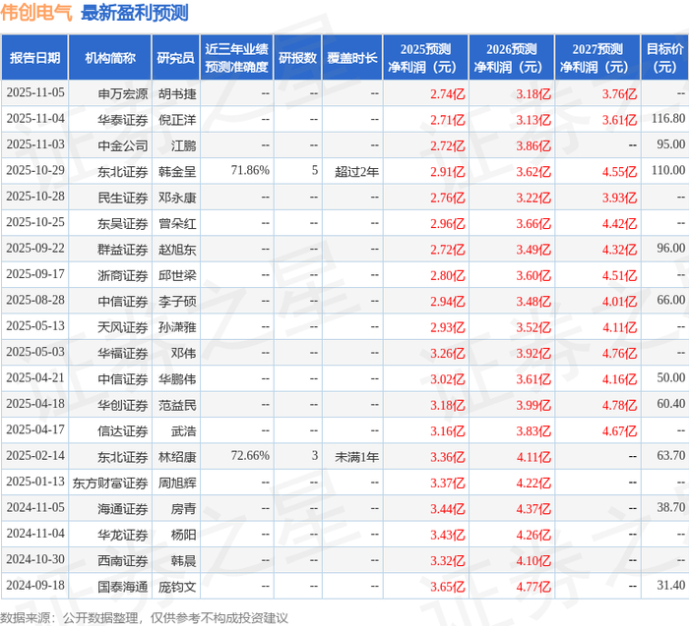The image size is (689, 626).
Task: Click institution 中金公司
Action: 123,145
